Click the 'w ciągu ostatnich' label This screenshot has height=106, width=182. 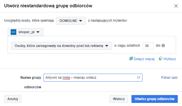pos(127,46)
